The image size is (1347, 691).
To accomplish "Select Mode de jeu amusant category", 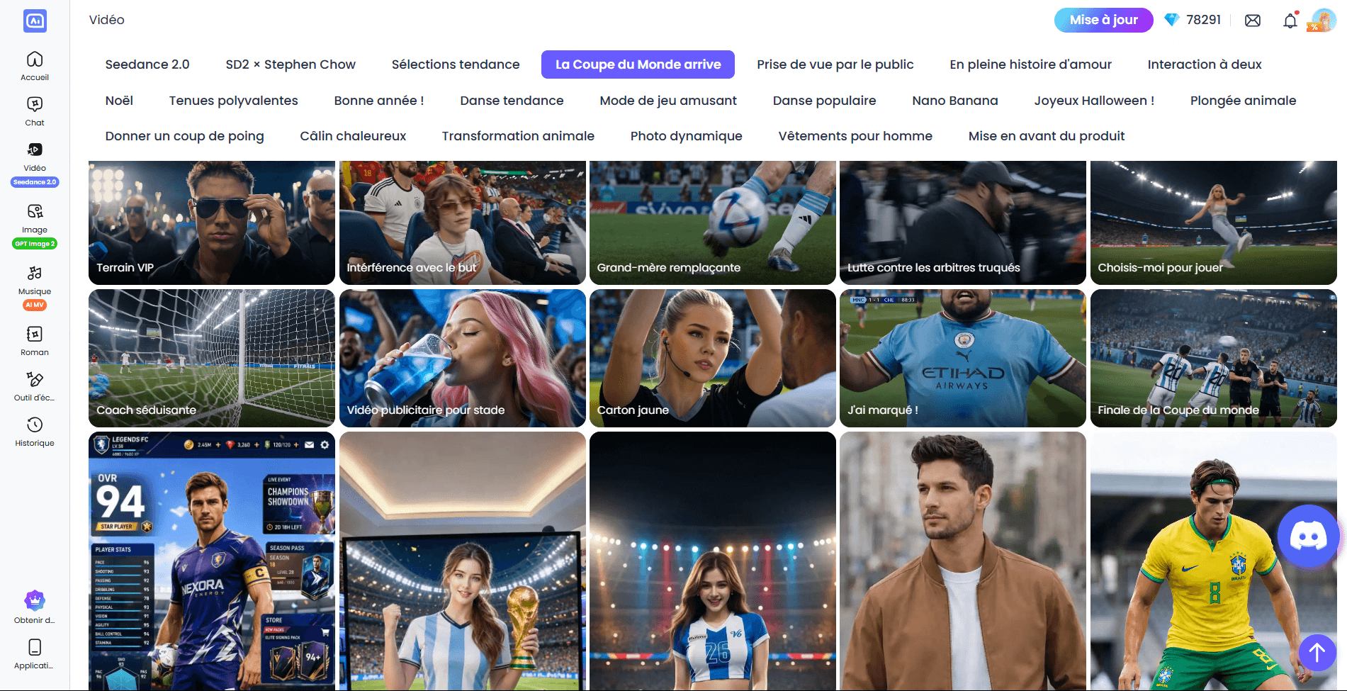I will tap(668, 101).
